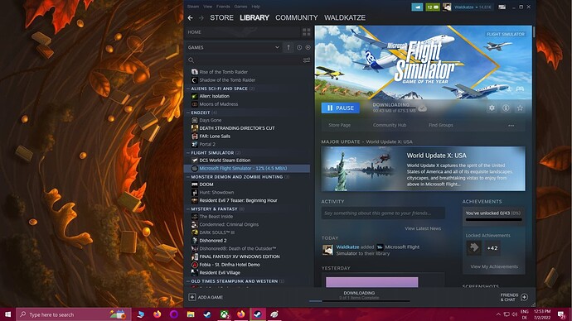Select Resident Evil Village in game list
The height and width of the screenshot is (321, 572).
[220, 272]
